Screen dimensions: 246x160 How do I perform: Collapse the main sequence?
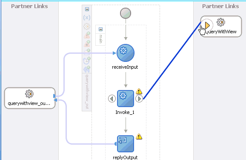coord(100,29)
